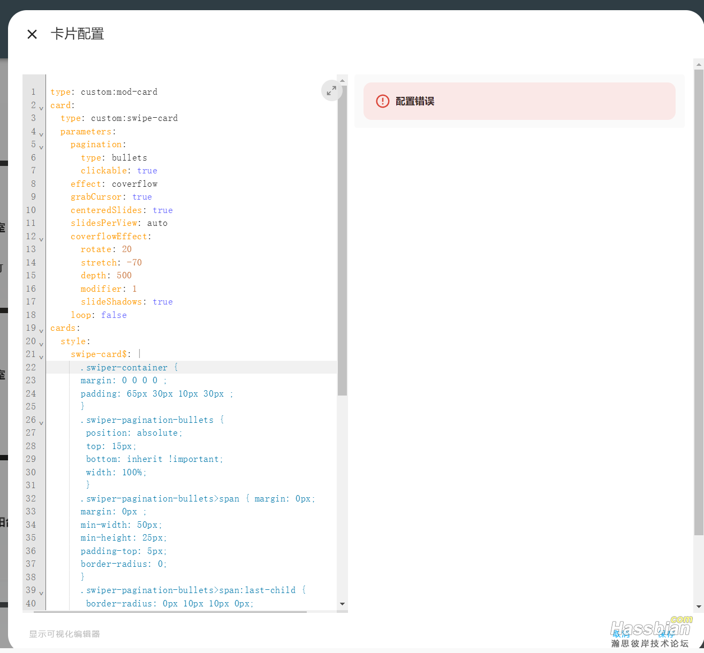Click the 'depth: 500' line

[x=106, y=276]
